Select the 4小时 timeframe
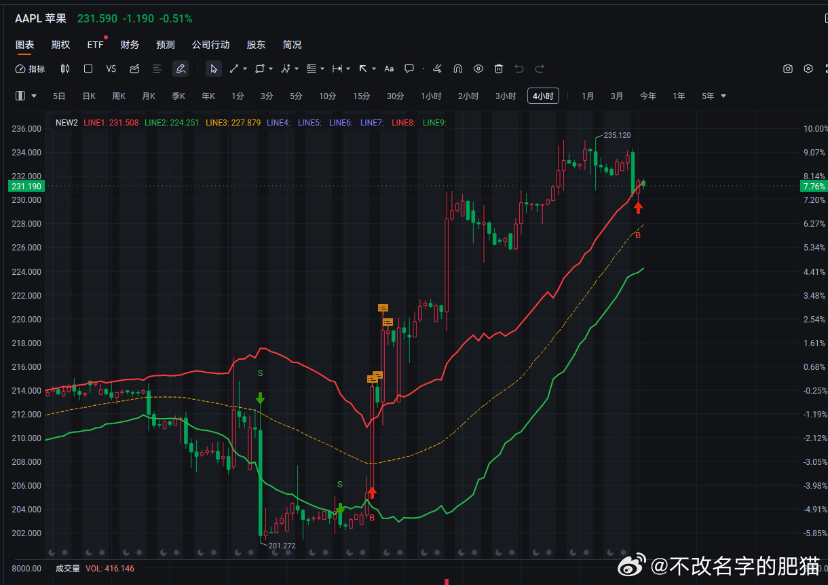The image size is (828, 585). coord(543,96)
